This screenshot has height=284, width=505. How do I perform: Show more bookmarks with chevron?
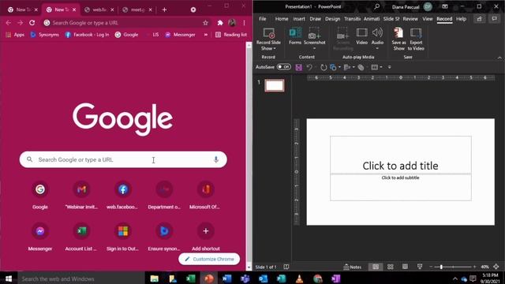[x=206, y=35]
